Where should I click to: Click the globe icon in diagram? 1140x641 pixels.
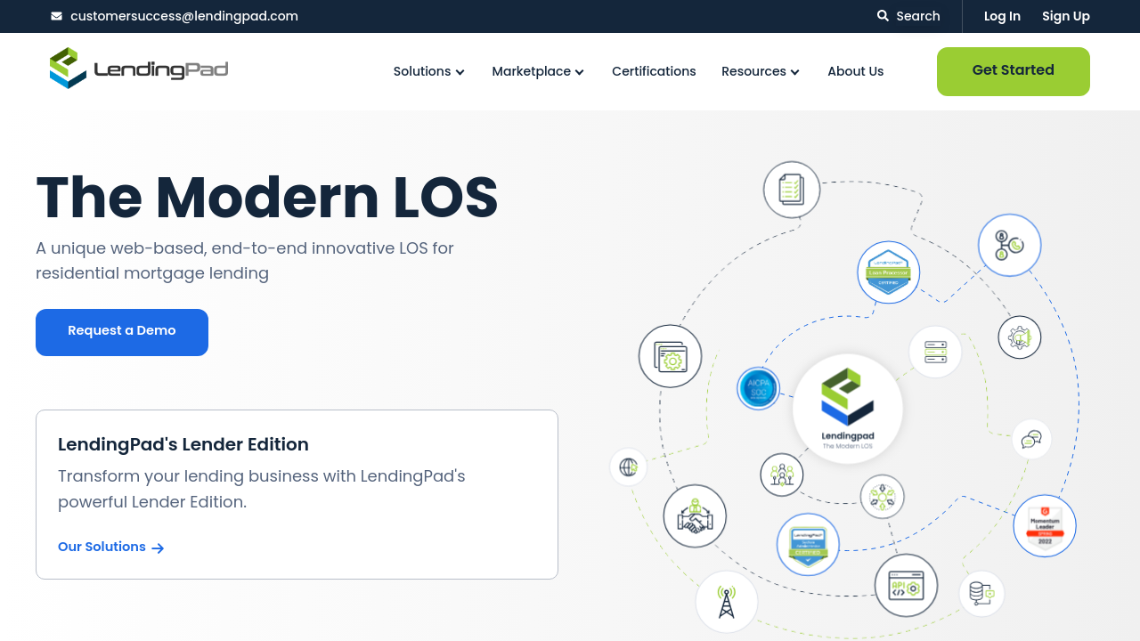point(629,467)
